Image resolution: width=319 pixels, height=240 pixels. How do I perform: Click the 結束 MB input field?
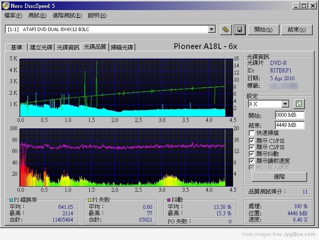tap(289, 125)
